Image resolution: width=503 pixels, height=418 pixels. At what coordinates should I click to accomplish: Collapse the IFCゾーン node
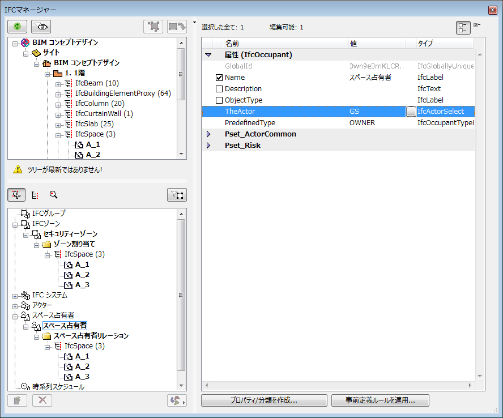coord(15,225)
